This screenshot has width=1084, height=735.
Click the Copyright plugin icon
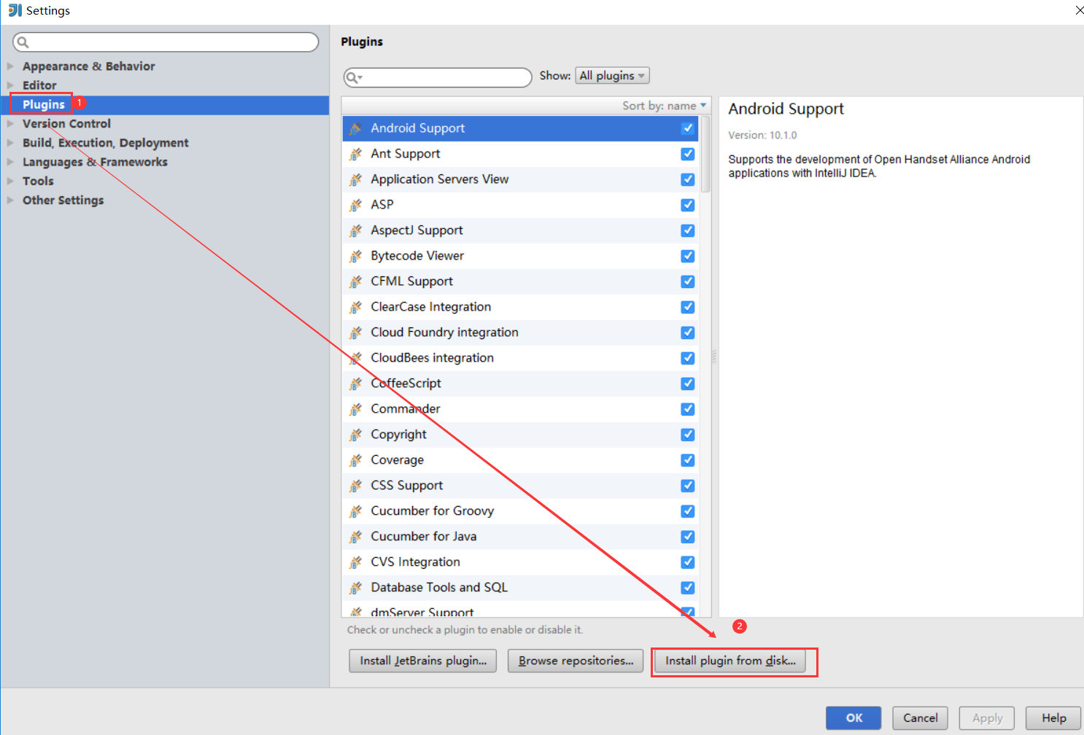[x=355, y=435]
